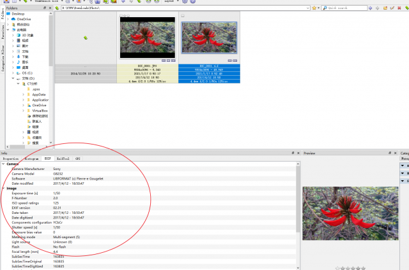The image size is (409, 270).
Task: Tick the checkbox on the letterboxed flower thumbnail
Action: (121, 16)
